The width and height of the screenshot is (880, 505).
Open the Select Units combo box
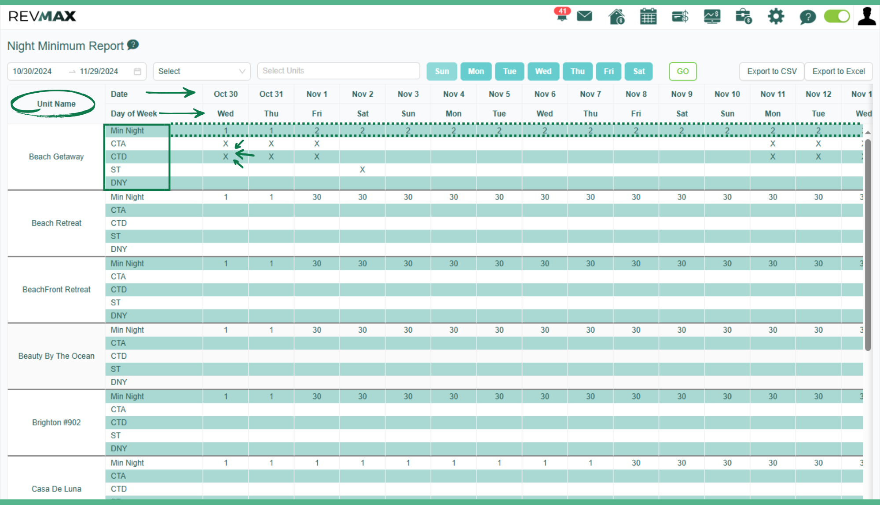(338, 71)
